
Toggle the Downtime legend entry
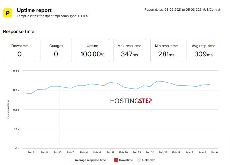pos(123,160)
